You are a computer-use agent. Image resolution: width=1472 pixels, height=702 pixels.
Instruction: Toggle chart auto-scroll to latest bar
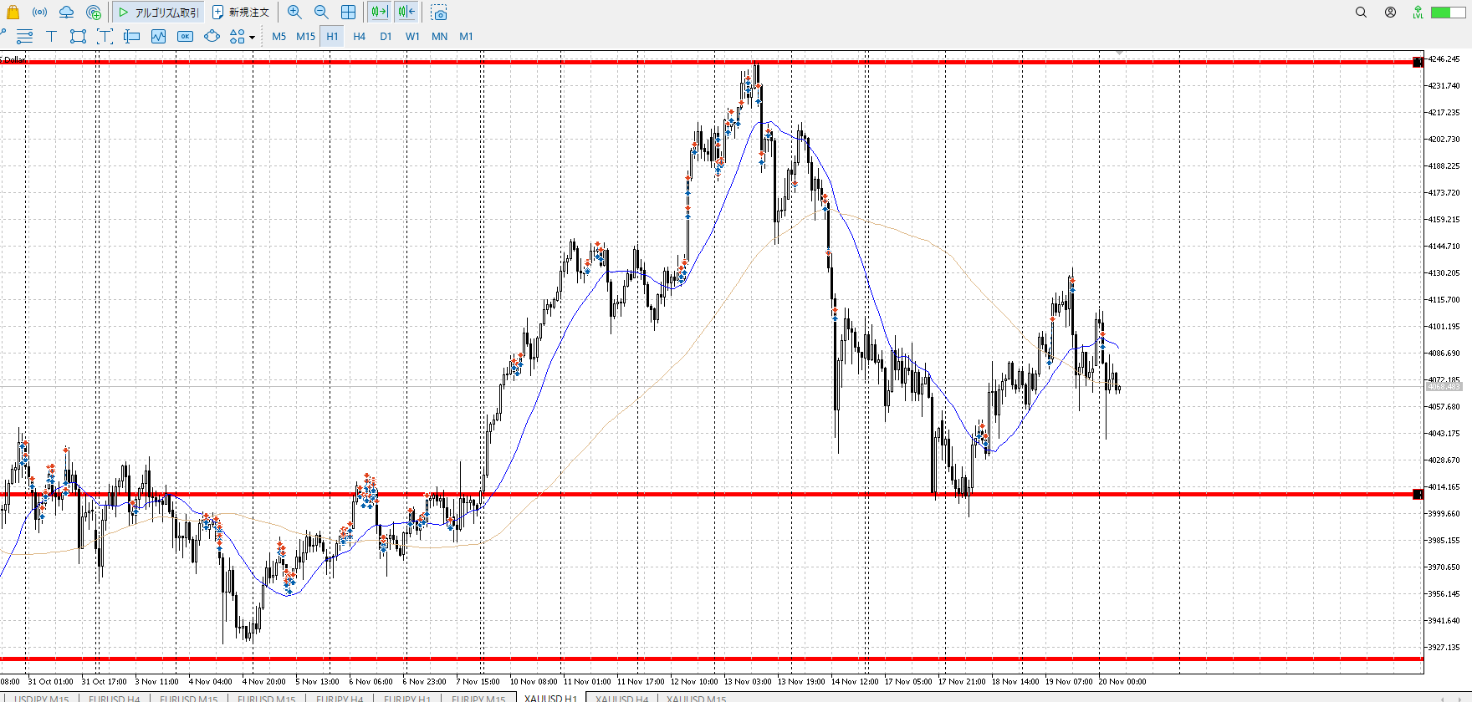[x=379, y=13]
